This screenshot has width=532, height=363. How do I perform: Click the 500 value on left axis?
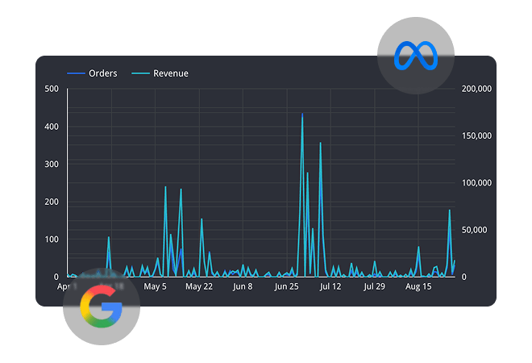point(50,89)
